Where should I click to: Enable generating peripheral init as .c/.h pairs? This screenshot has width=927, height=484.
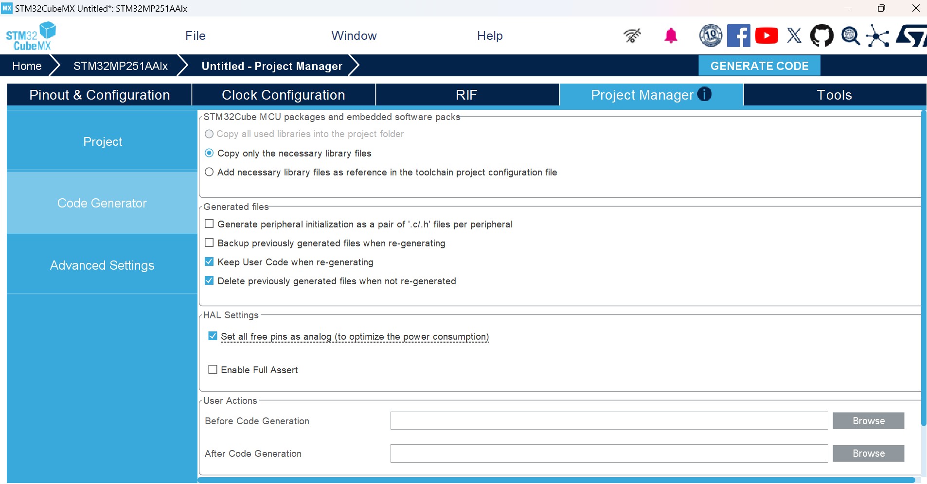[209, 224]
